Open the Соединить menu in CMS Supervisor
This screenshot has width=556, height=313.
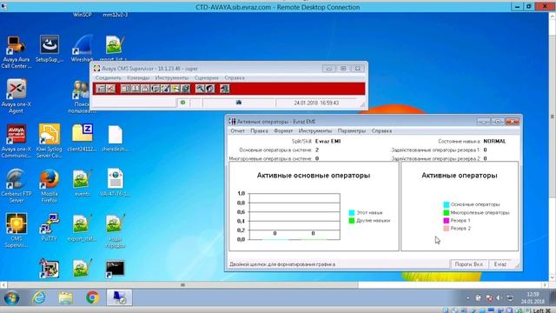[108, 77]
